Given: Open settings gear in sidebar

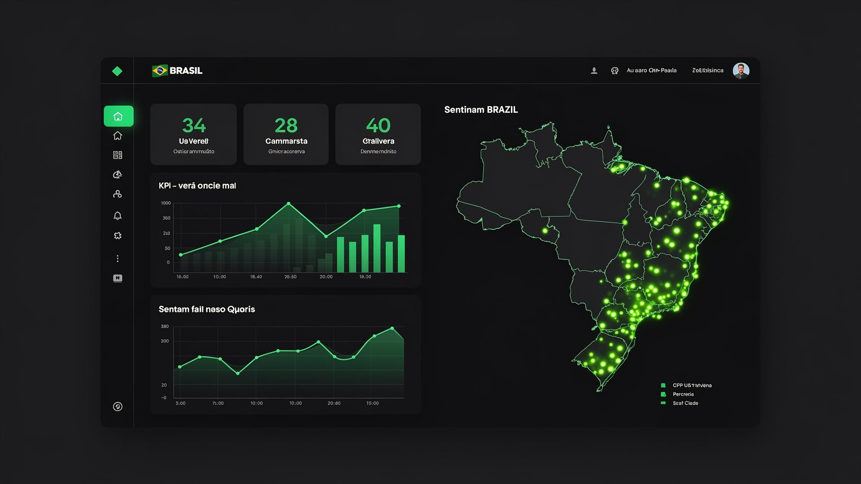Looking at the screenshot, I should [117, 235].
